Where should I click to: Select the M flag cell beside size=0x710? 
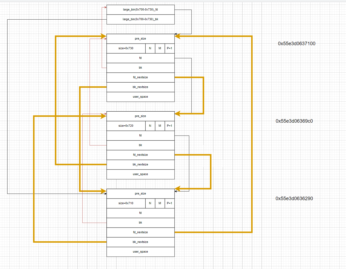(x=160, y=203)
